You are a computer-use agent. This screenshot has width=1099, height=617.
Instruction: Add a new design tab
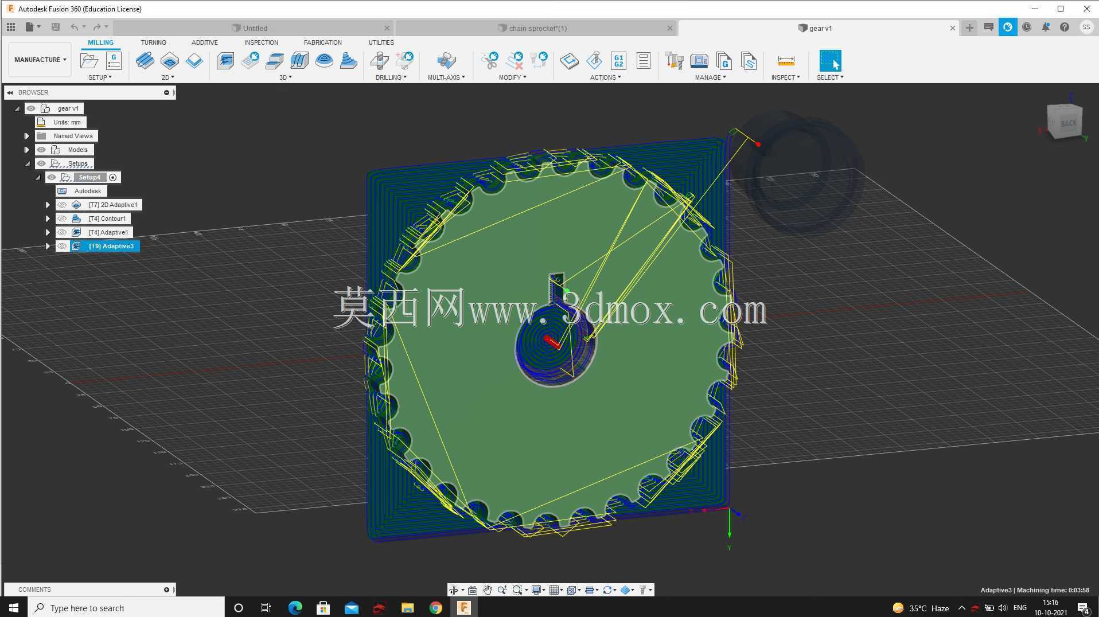969,28
